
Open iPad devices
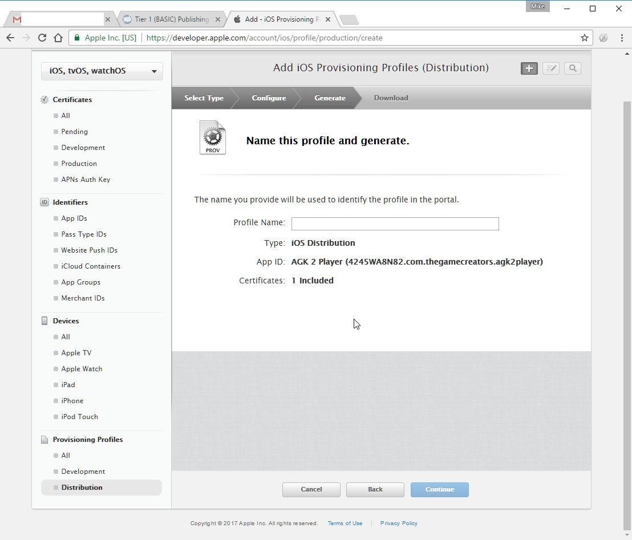[68, 385]
